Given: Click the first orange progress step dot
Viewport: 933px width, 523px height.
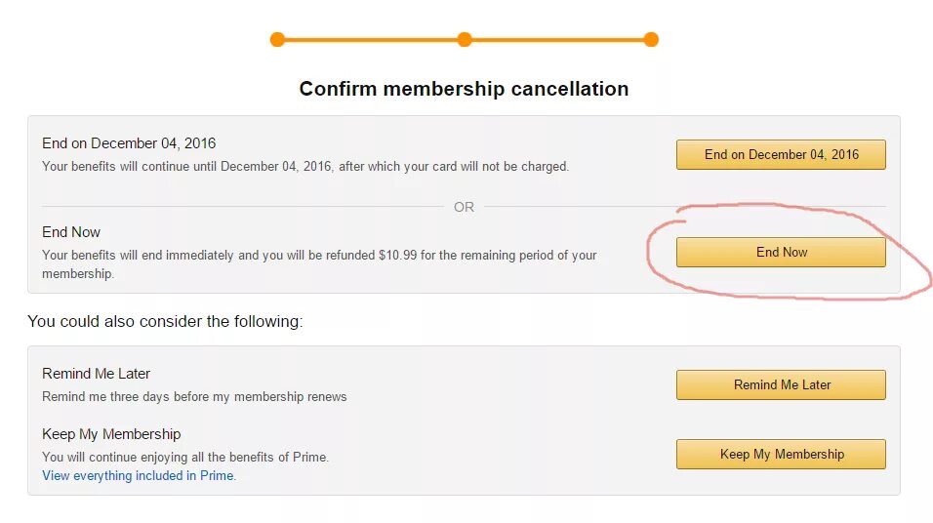Looking at the screenshot, I should point(277,40).
